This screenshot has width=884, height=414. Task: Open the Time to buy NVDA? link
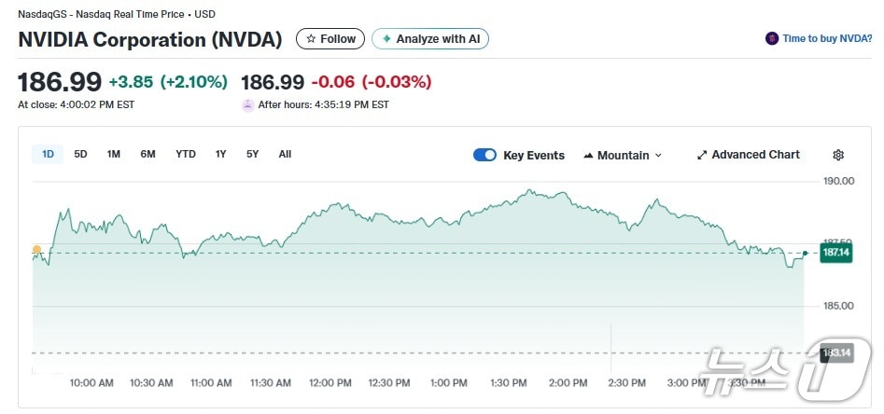click(x=827, y=39)
